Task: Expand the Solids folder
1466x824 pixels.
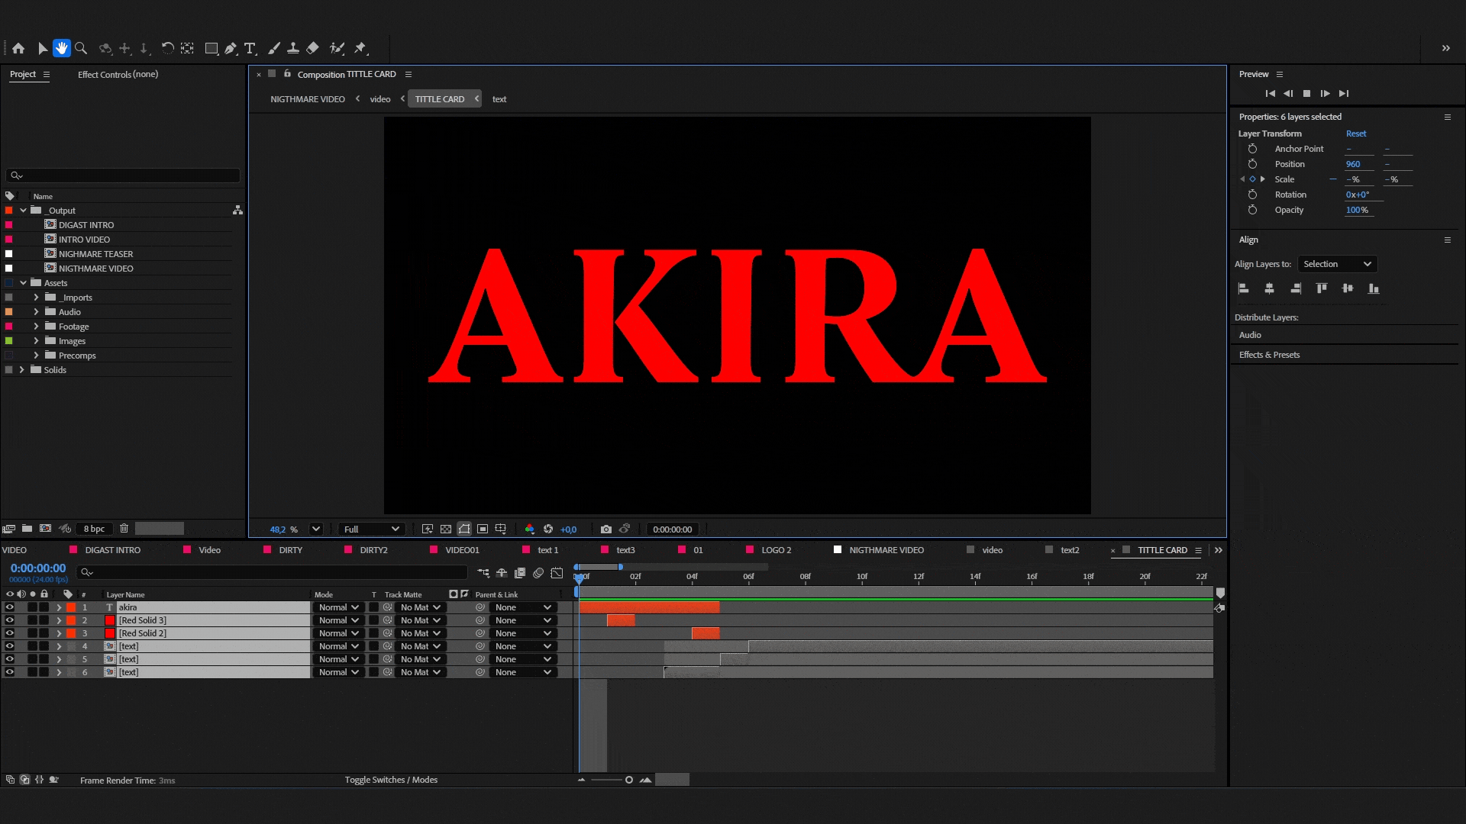Action: click(x=21, y=369)
